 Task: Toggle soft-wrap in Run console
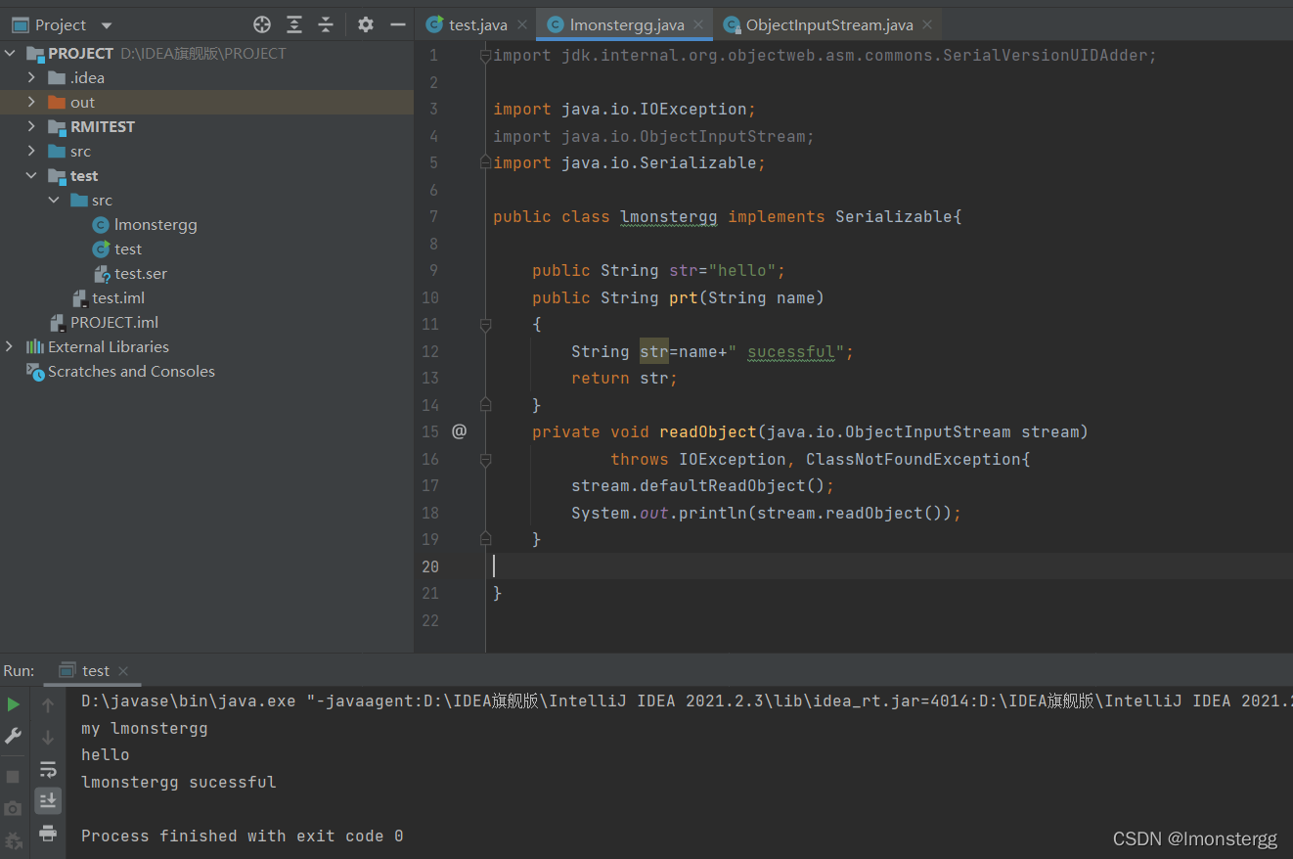(x=48, y=769)
